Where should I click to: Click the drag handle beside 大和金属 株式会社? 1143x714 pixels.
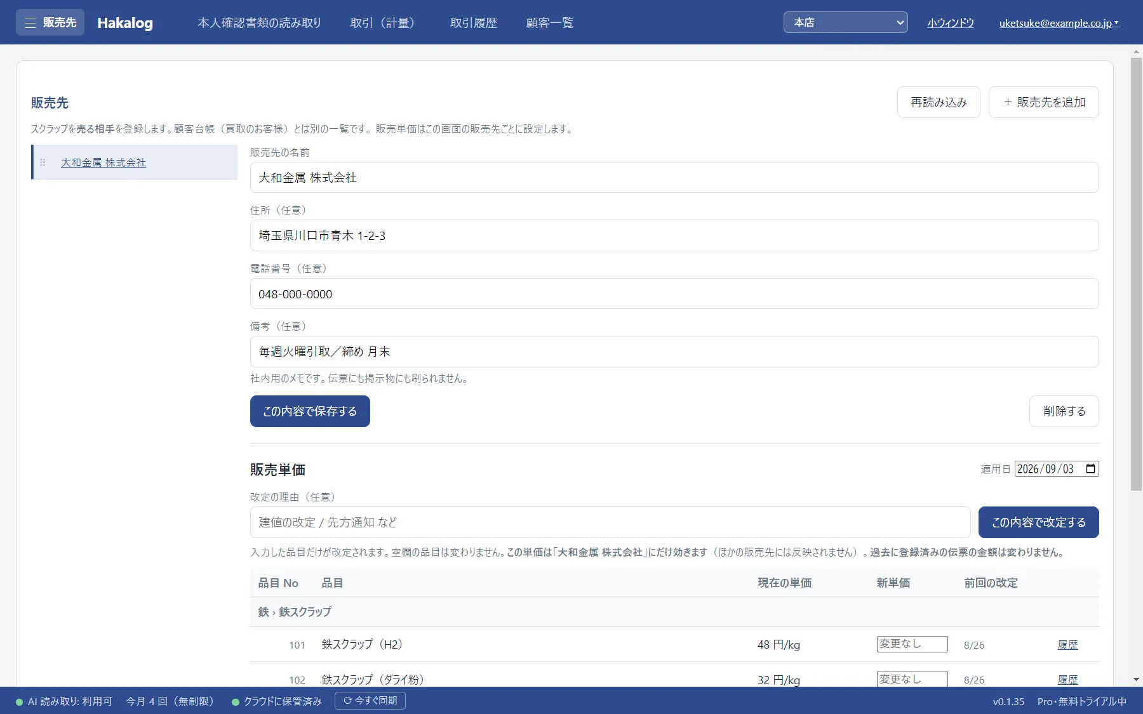[x=43, y=162]
